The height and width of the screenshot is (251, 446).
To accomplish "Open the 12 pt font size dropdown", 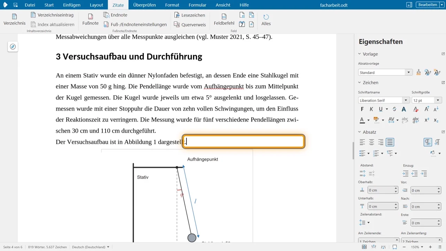I will click(x=438, y=100).
